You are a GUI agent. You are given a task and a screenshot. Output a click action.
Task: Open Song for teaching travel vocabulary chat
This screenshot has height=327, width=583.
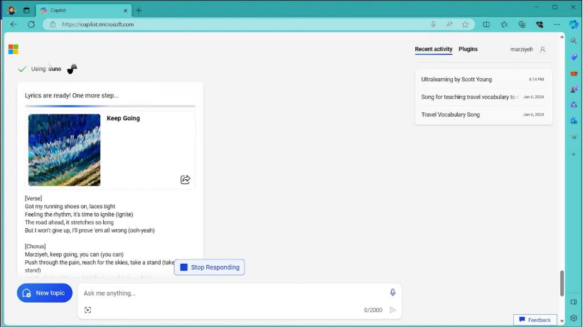tap(483, 97)
